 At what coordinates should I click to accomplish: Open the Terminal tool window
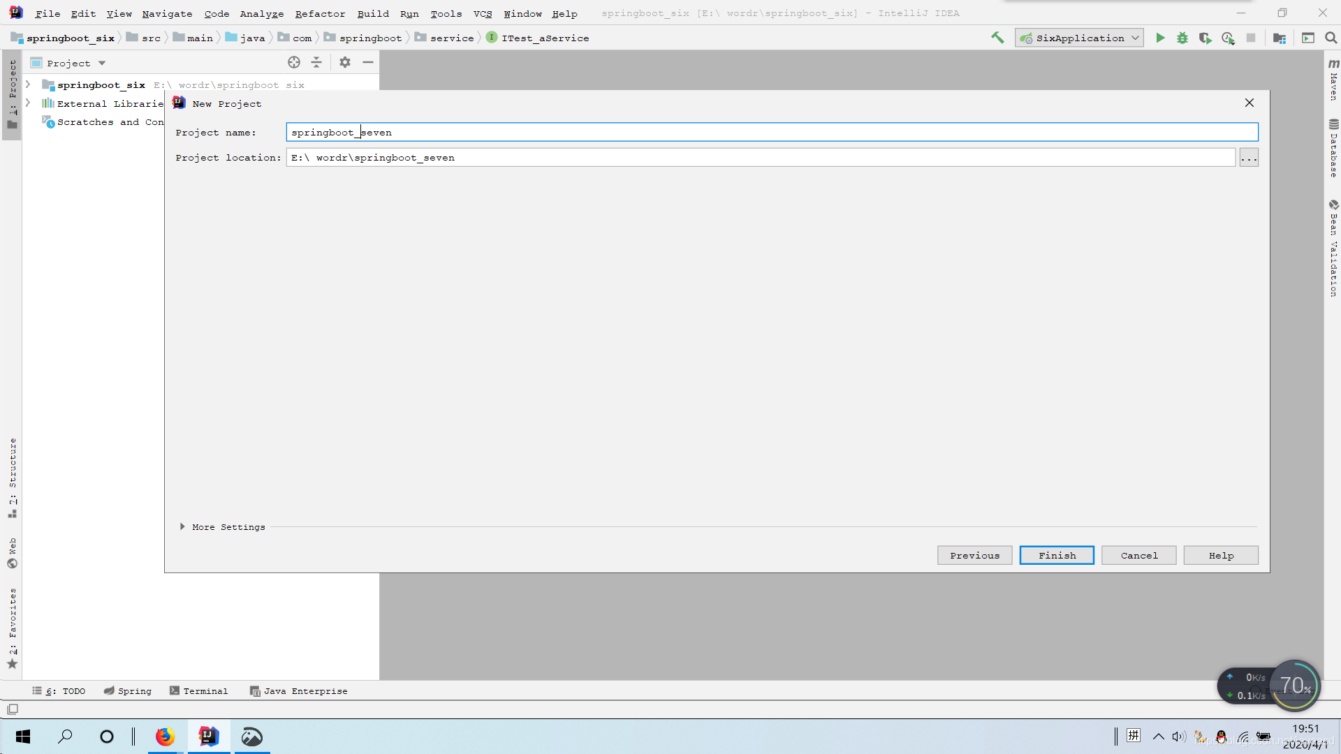click(198, 690)
